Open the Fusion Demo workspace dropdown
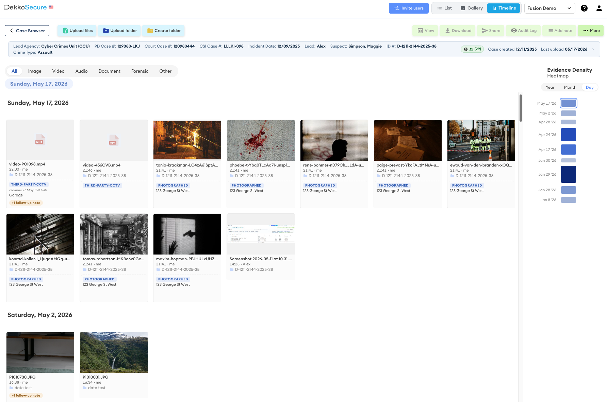The height and width of the screenshot is (402, 607). (x=549, y=8)
